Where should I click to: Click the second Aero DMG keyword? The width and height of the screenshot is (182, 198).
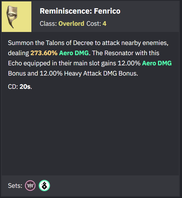point(157,63)
